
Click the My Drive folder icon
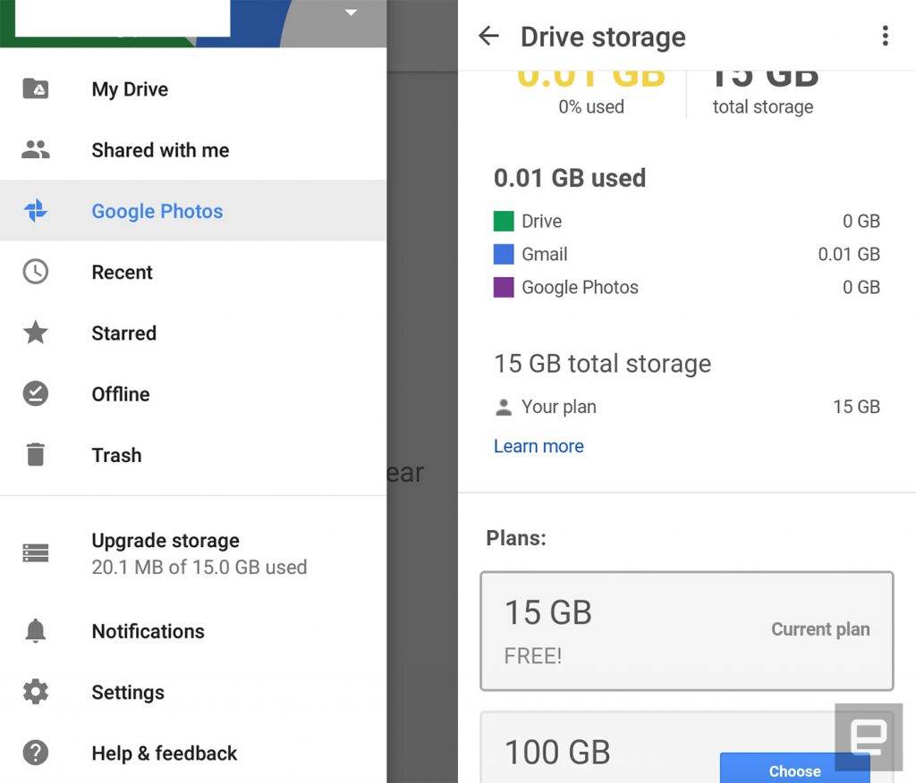36,89
